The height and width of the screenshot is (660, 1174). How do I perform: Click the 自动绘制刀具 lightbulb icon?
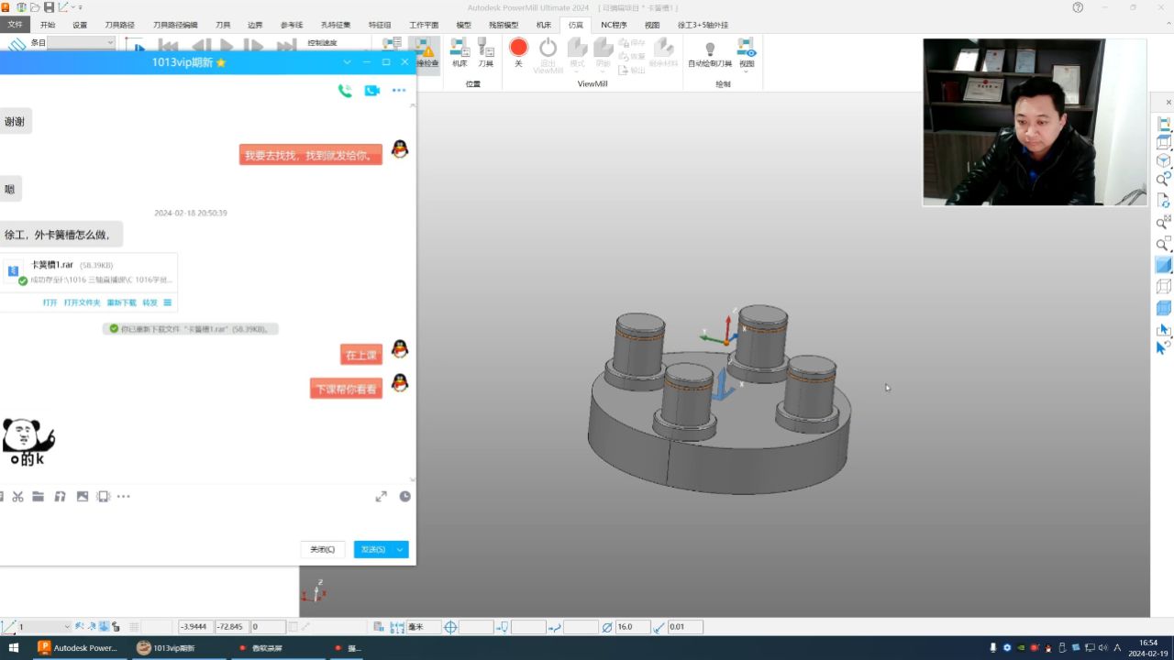click(x=709, y=49)
